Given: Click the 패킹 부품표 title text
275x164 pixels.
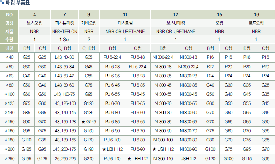Looking at the screenshot, I should click(18, 3).
